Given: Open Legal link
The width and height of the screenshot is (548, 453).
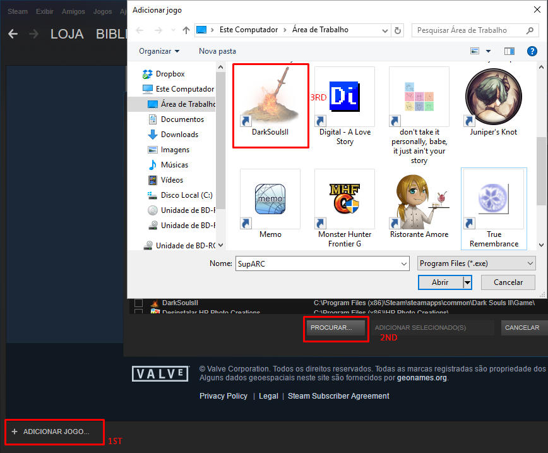Looking at the screenshot, I should 268,396.
